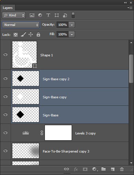Hide the Shape 1 layer
Viewport: 134px width, 175px height.
tap(5, 55)
